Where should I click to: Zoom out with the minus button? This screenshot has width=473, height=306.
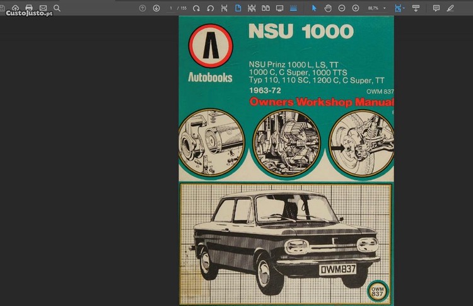point(342,8)
